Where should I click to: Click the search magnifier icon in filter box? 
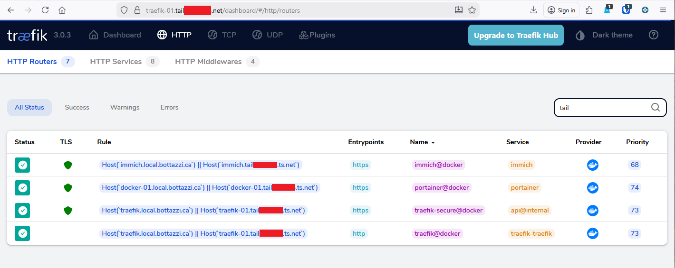(x=656, y=107)
